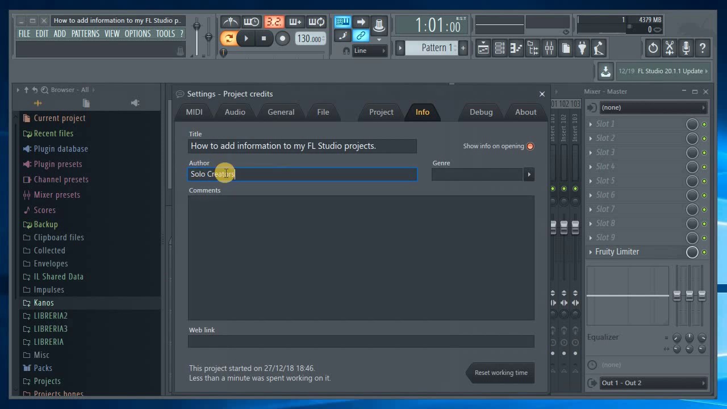The image size is (727, 409).
Task: Open the project picker toolbar icon
Action: (566, 48)
